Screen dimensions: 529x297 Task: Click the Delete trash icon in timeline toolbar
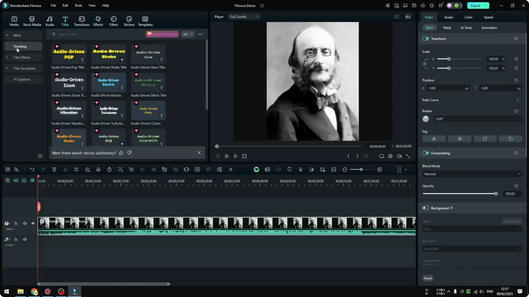54,169
